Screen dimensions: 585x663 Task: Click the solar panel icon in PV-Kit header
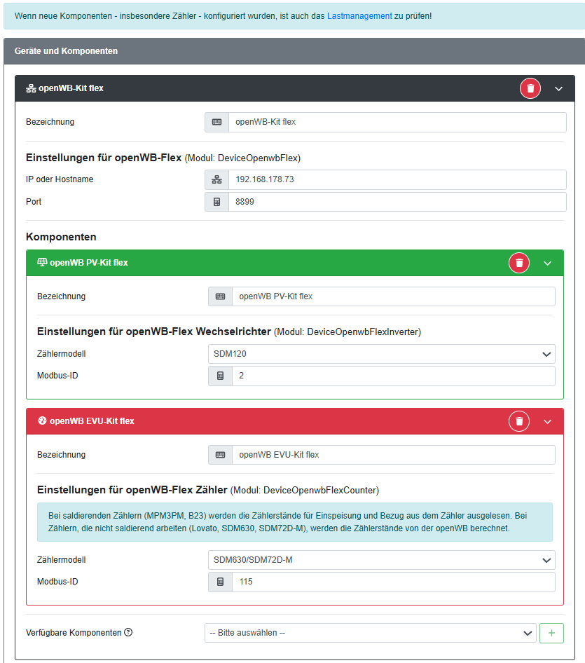[42, 263]
